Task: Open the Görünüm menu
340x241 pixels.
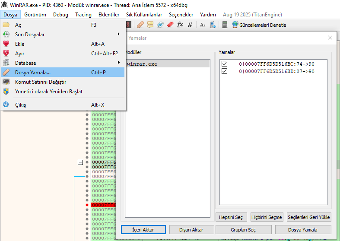Action: click(x=35, y=15)
